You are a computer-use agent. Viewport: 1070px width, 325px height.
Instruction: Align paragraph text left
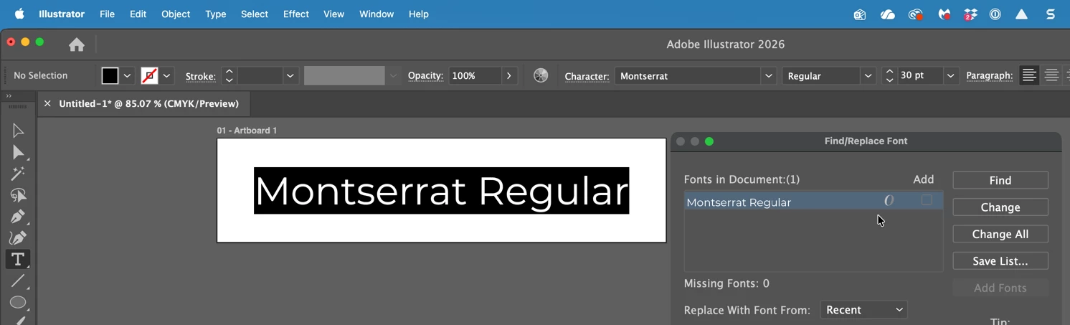(x=1029, y=75)
